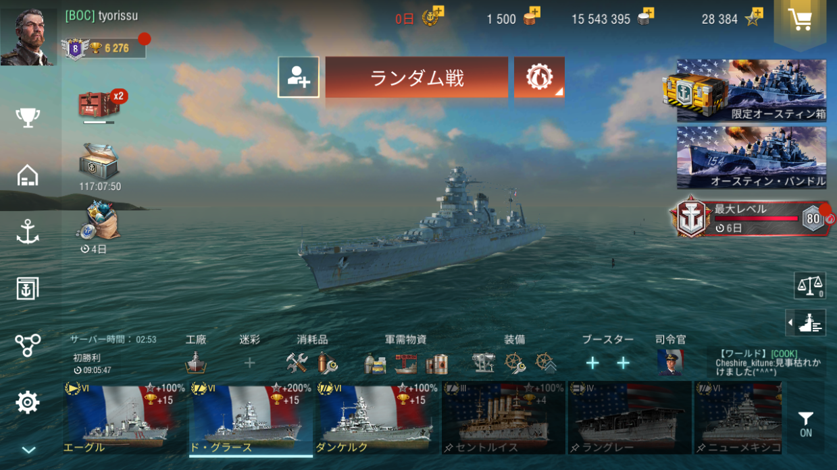The image size is (837, 470).
Task: Add a camouflage under 迷彩 slot
Action: point(249,363)
